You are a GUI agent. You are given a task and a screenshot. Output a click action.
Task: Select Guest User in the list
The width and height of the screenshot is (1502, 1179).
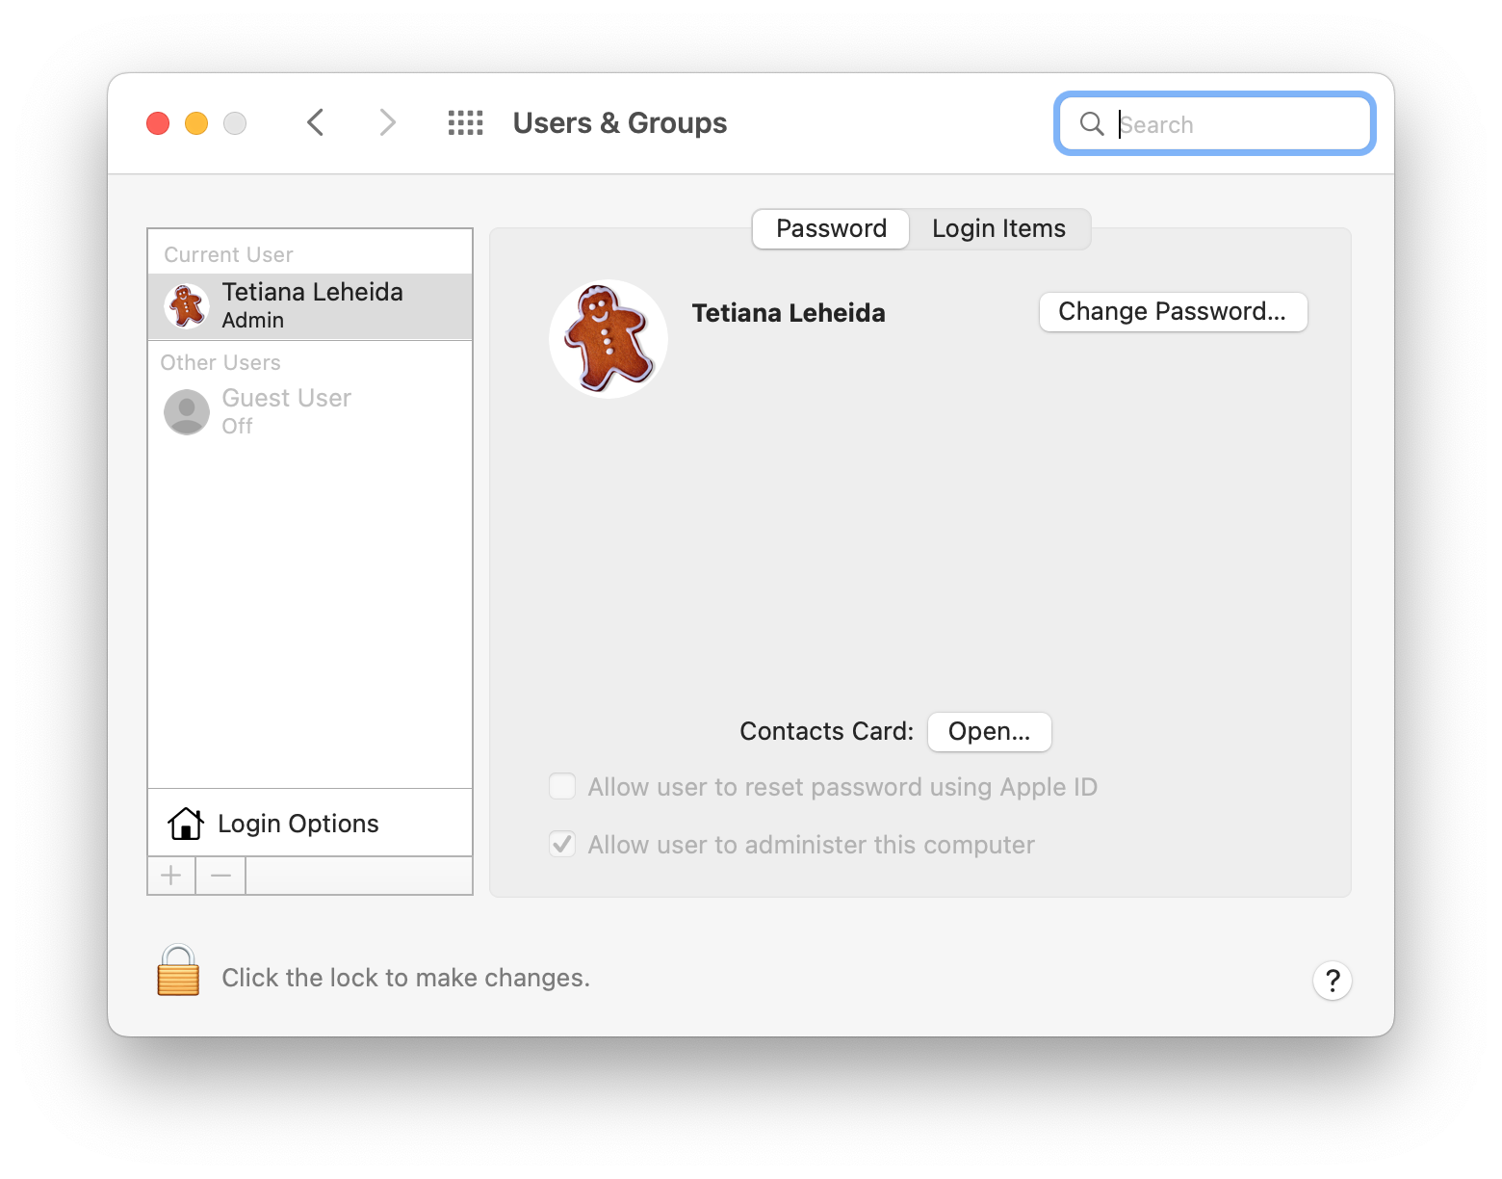[x=310, y=412]
